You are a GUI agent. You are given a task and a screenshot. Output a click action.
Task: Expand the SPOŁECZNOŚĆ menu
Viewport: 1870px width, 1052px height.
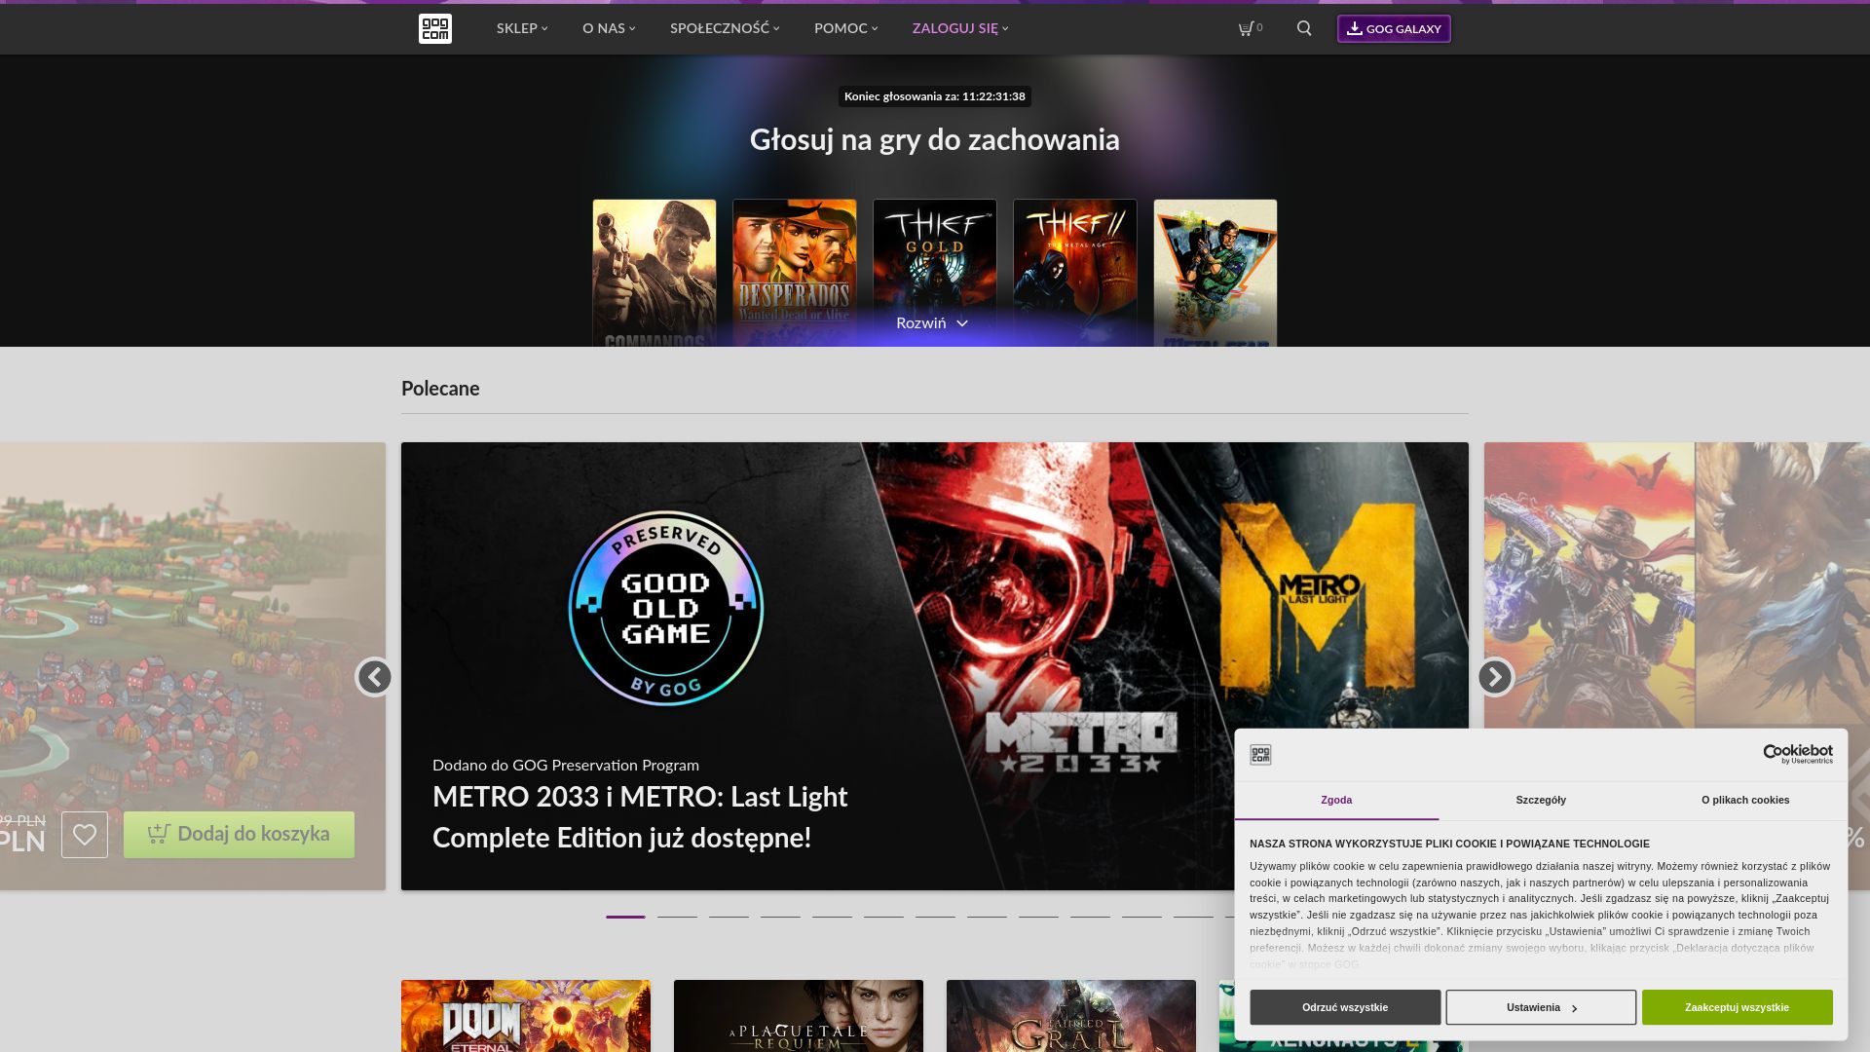tap(725, 28)
